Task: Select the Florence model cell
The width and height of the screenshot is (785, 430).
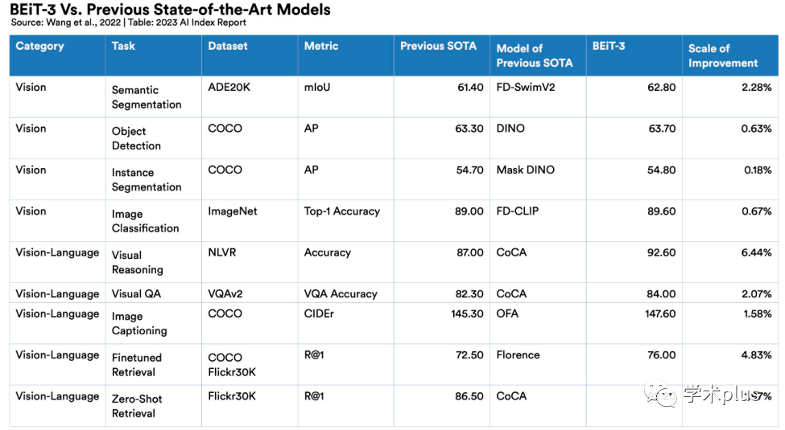Action: [518, 354]
